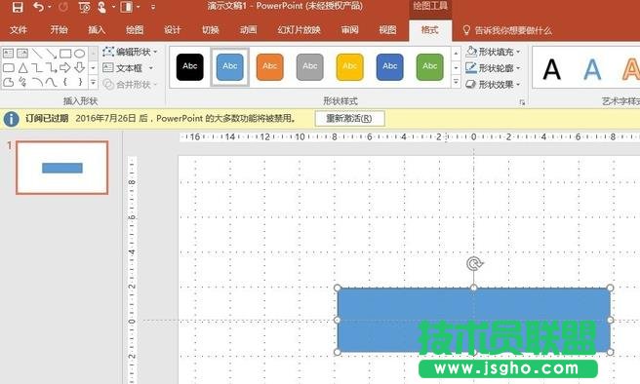Viewport: 640px width, 384px height.
Task: Select the rounded rectangle shape
Action: tap(9, 67)
